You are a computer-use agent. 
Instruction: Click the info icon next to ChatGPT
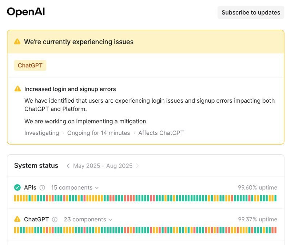[x=55, y=220]
